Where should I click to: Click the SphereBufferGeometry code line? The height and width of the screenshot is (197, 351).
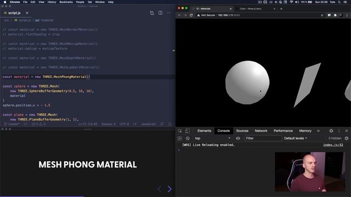(52, 91)
